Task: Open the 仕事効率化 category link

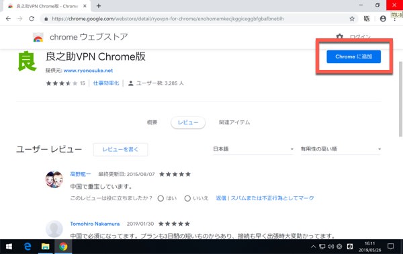Action: pyautogui.click(x=106, y=83)
